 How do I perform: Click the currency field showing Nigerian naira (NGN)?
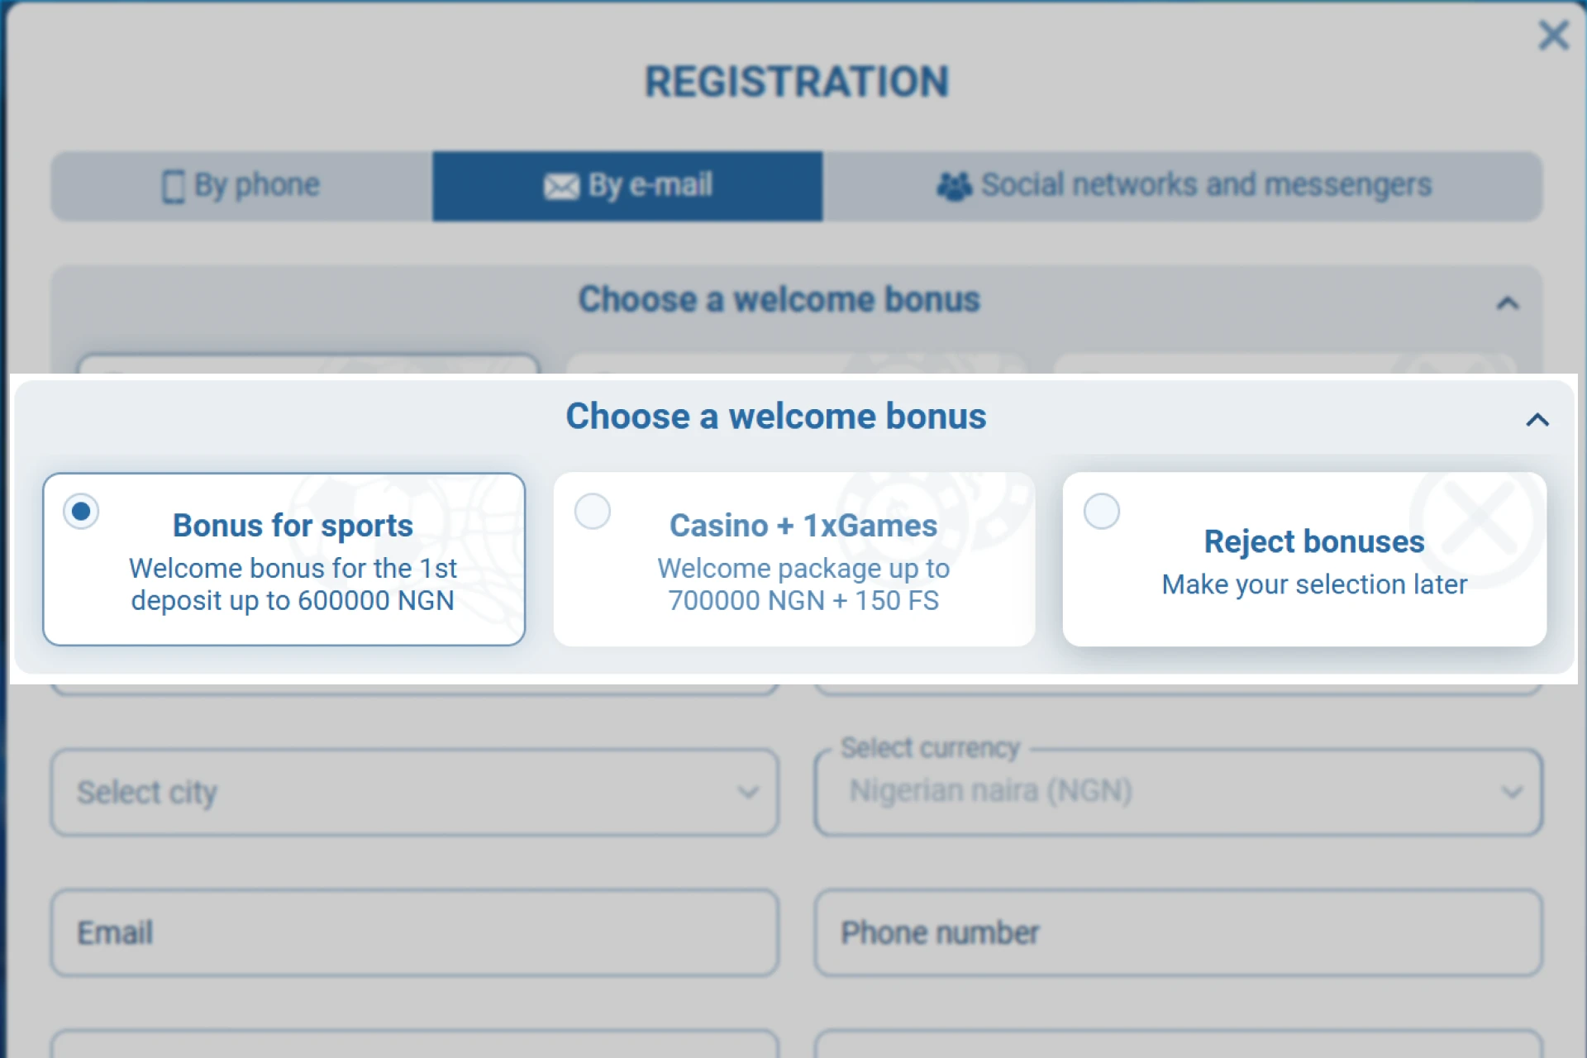(1178, 792)
